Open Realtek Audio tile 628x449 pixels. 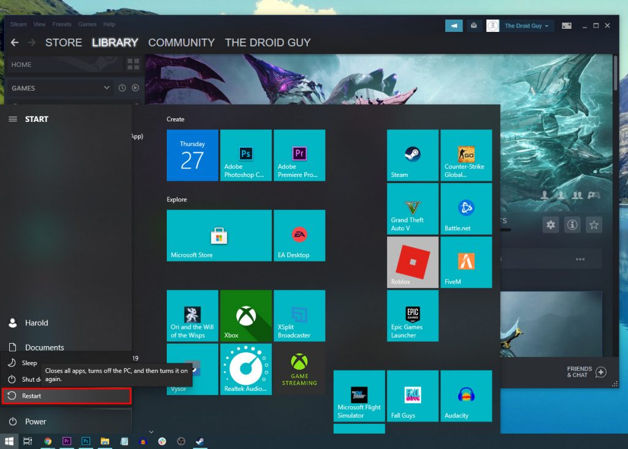coord(246,369)
